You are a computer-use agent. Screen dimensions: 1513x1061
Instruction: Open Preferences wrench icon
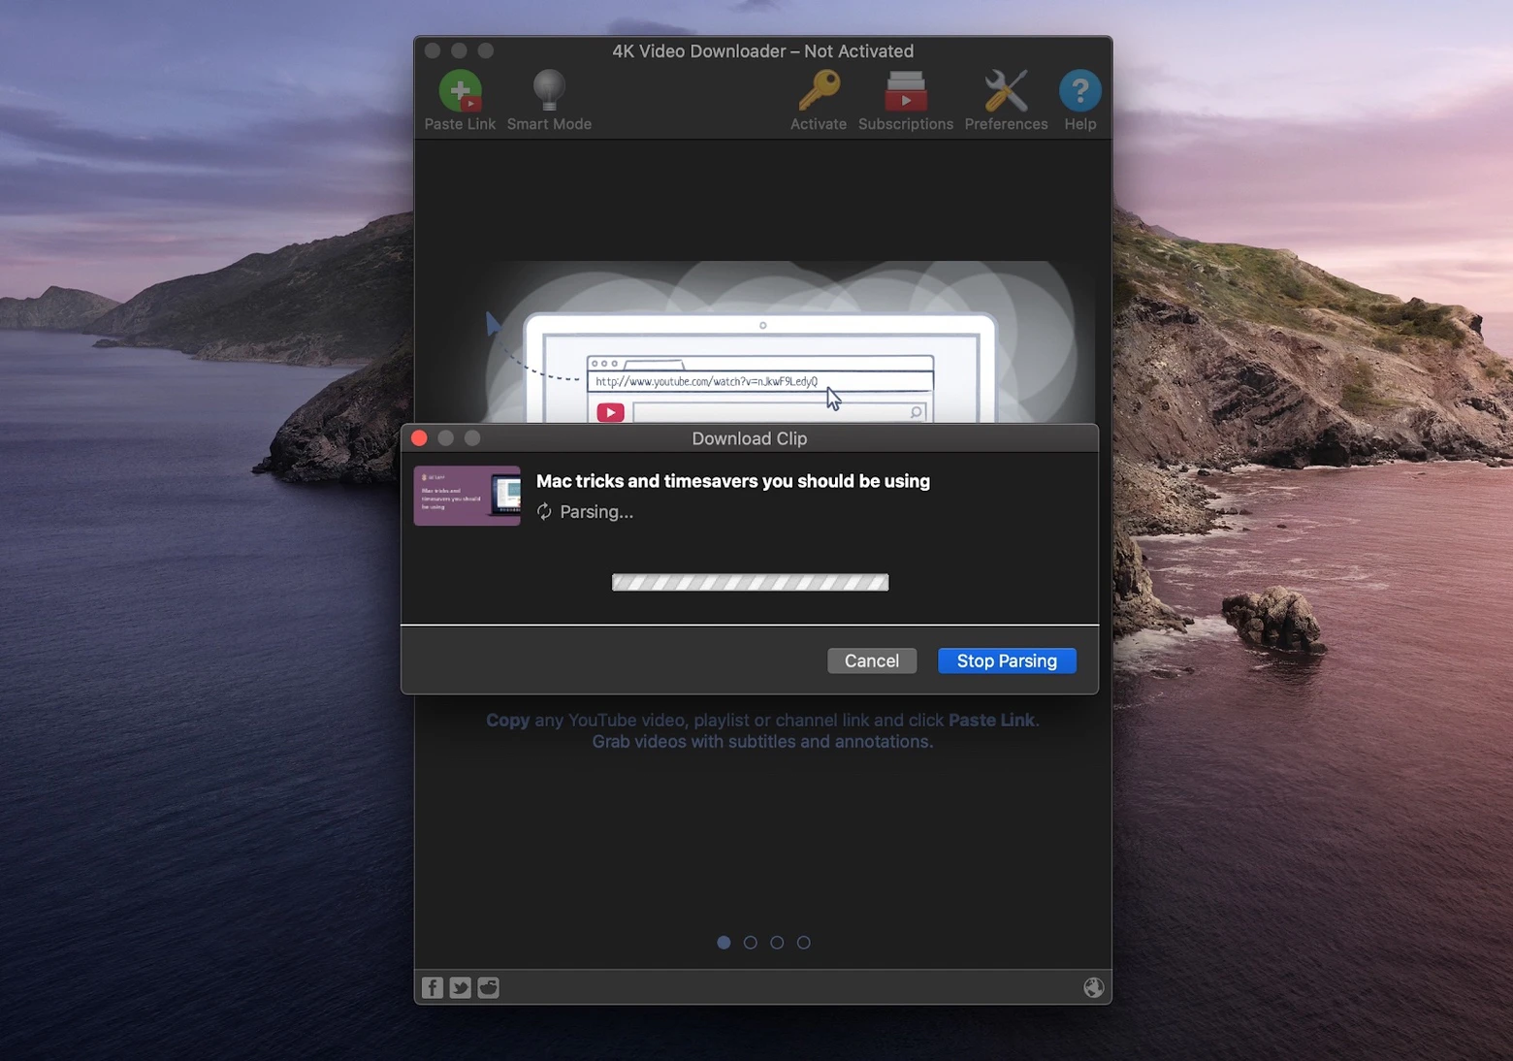(x=1006, y=91)
